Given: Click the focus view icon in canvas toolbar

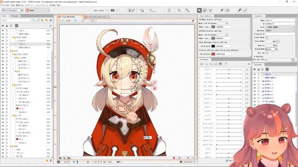Looking at the screenshot, I should click(75, 20).
